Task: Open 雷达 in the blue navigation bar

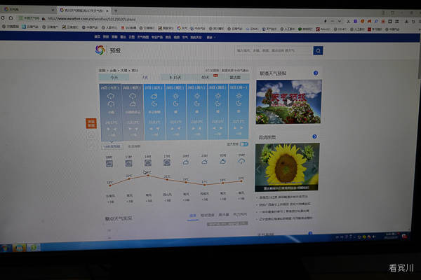Action: click(x=123, y=37)
